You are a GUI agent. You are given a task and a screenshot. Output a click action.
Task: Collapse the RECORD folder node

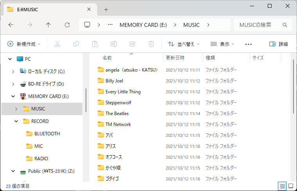click(16, 121)
